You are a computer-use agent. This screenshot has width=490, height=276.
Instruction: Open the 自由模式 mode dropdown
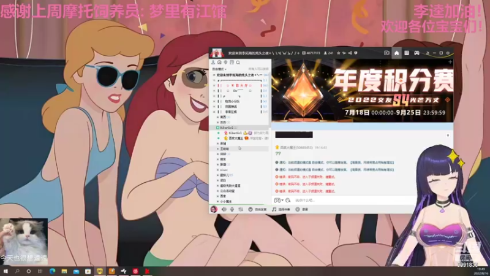[x=219, y=69]
